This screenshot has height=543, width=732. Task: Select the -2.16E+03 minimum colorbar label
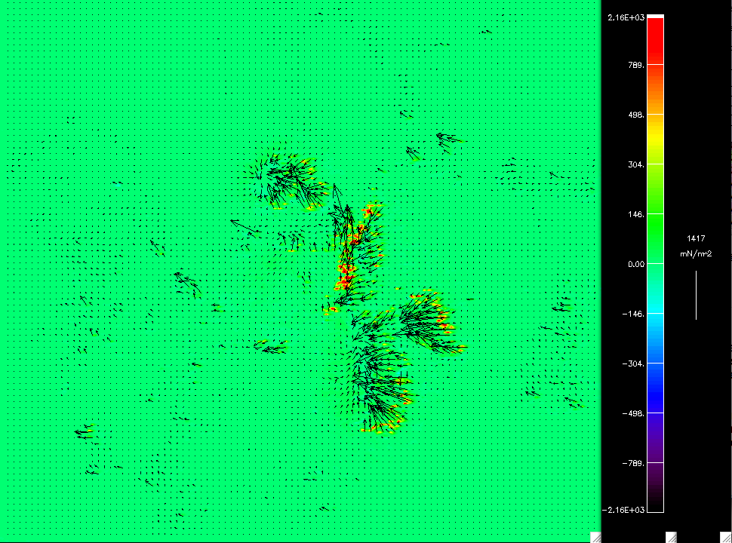pos(623,510)
